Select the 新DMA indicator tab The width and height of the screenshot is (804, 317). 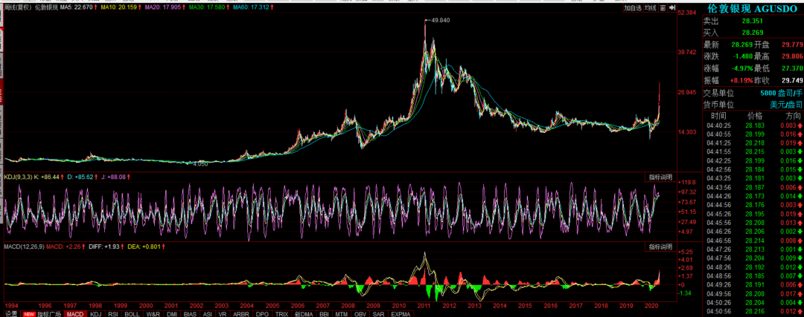pos(304,313)
